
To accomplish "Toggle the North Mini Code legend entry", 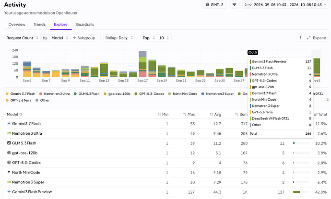I will [x=183, y=94].
